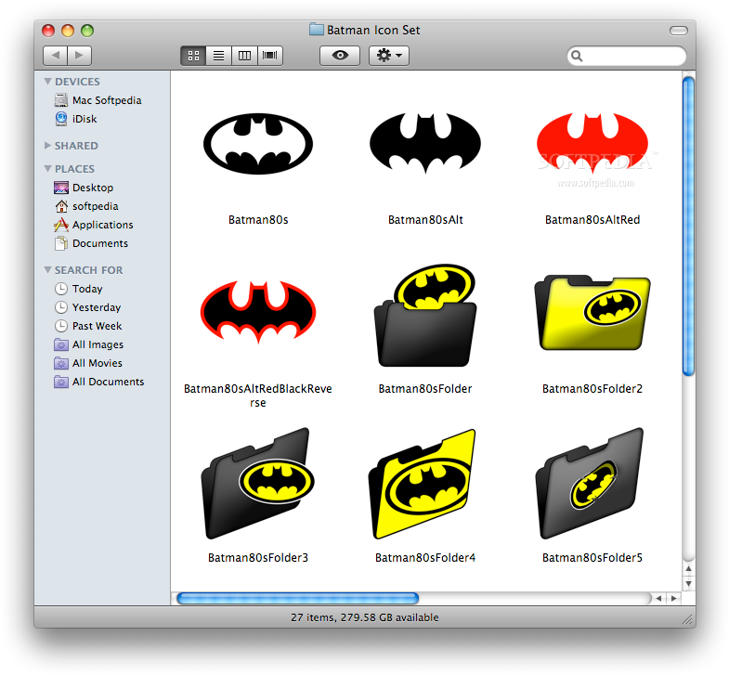729x675 pixels.
Task: Select the Batman80s oval bat icon
Action: pos(258,144)
